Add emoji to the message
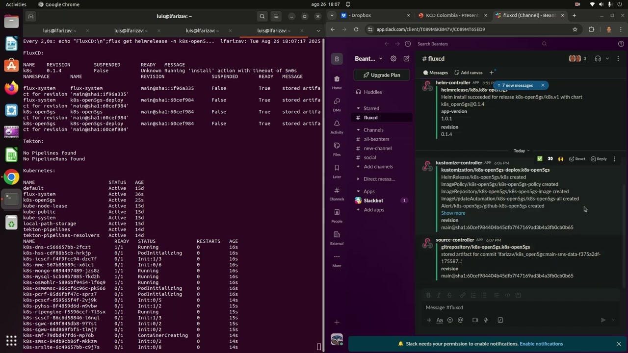This screenshot has height=353, width=628. point(450,320)
